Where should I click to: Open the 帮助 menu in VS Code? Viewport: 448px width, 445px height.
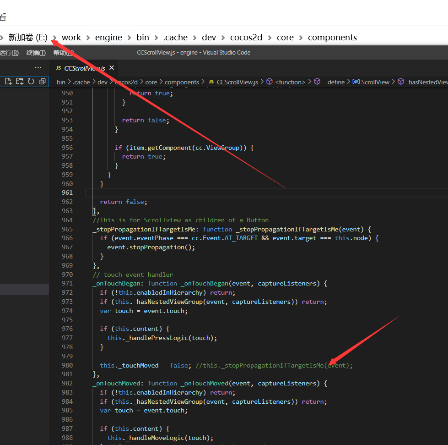pos(64,53)
